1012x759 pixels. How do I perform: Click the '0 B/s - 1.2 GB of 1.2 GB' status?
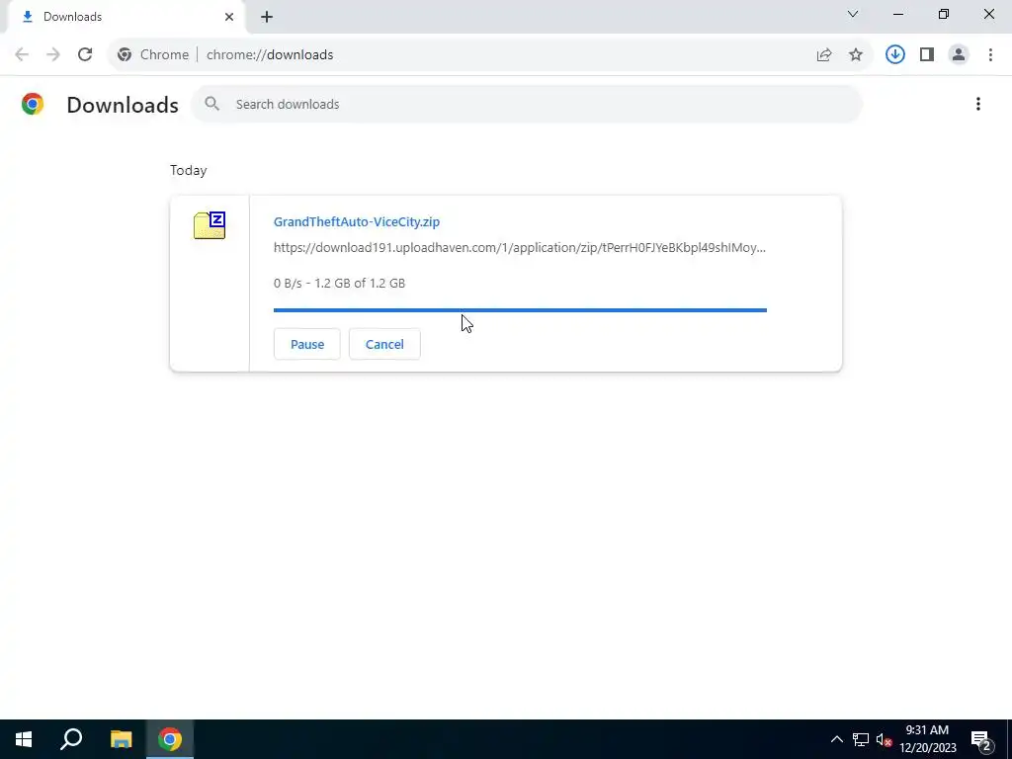click(340, 284)
